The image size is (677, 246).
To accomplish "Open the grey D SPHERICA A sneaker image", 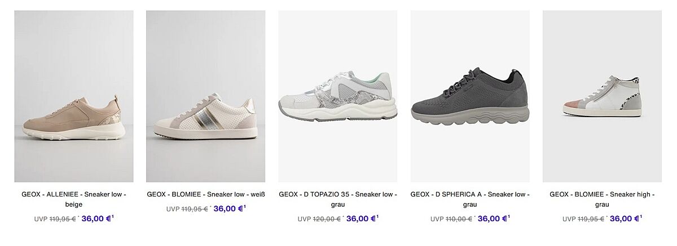I will tap(470, 96).
